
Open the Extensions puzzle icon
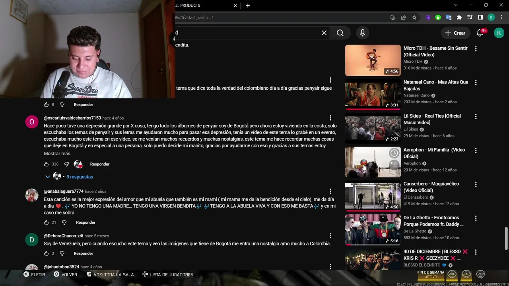[x=459, y=17]
